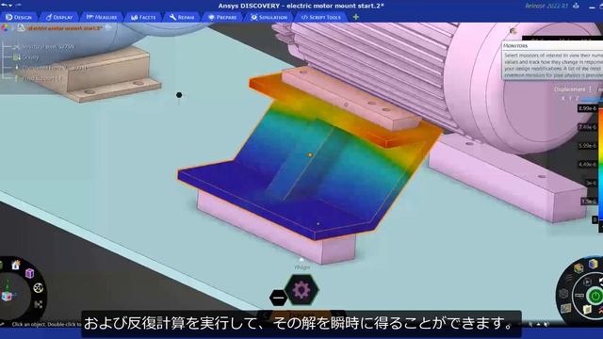Screen dimensions: 603x339
Task: Click the document icon beside the model name
Action: [21, 28]
